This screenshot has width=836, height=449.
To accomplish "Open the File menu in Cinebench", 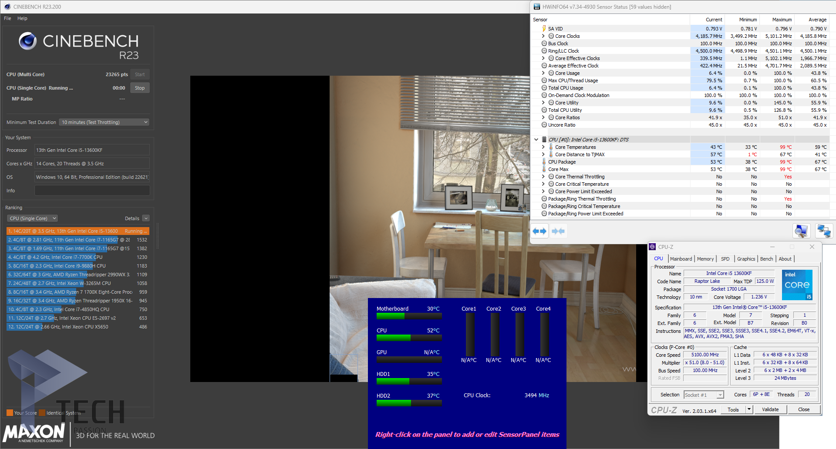I will click(x=7, y=18).
